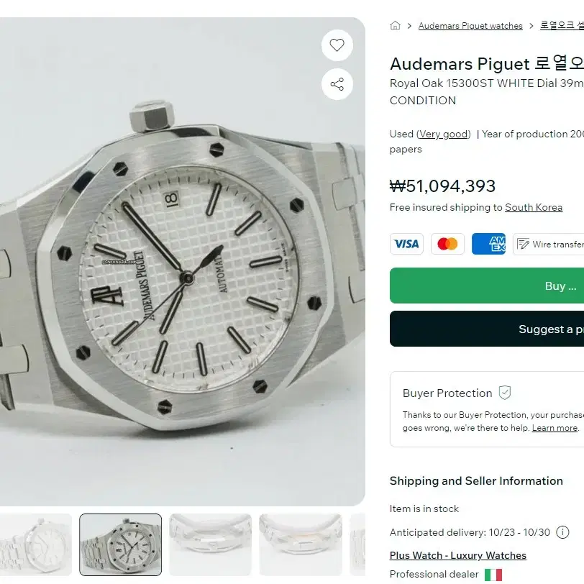Visit Plus Watch - Luxury Watches seller page

pyautogui.click(x=457, y=555)
